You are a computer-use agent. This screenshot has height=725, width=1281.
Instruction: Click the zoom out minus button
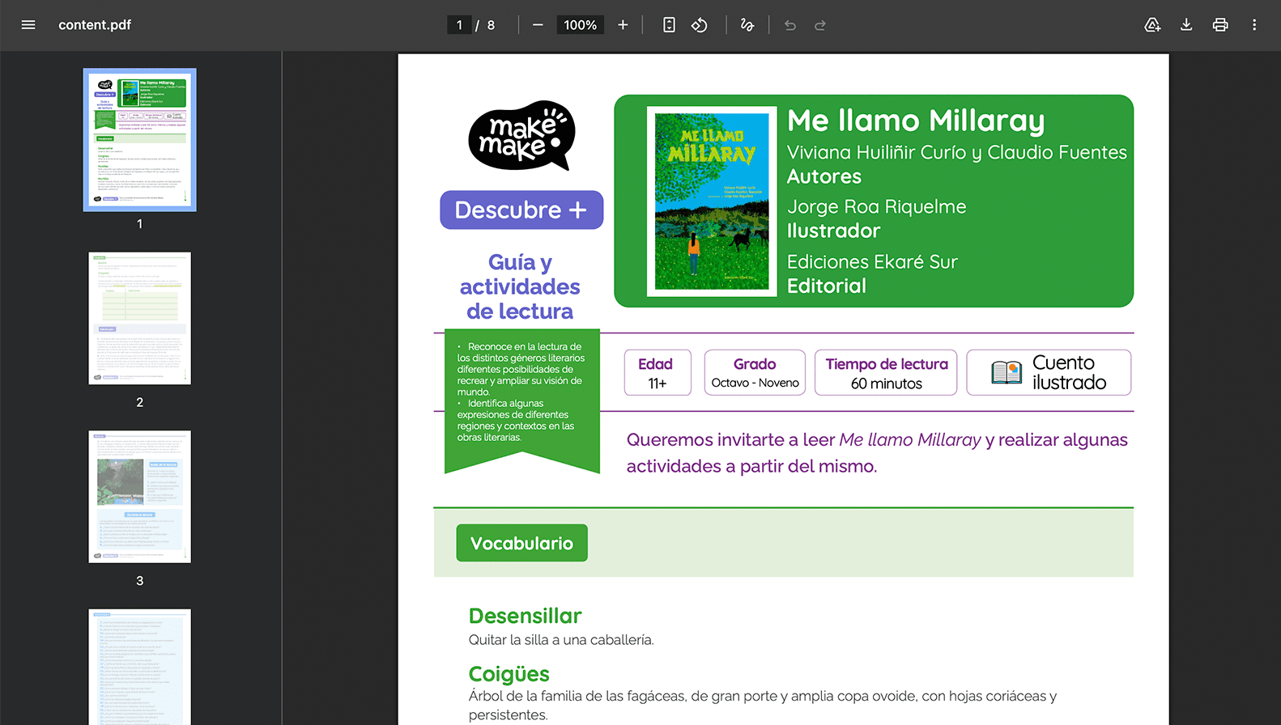point(538,25)
